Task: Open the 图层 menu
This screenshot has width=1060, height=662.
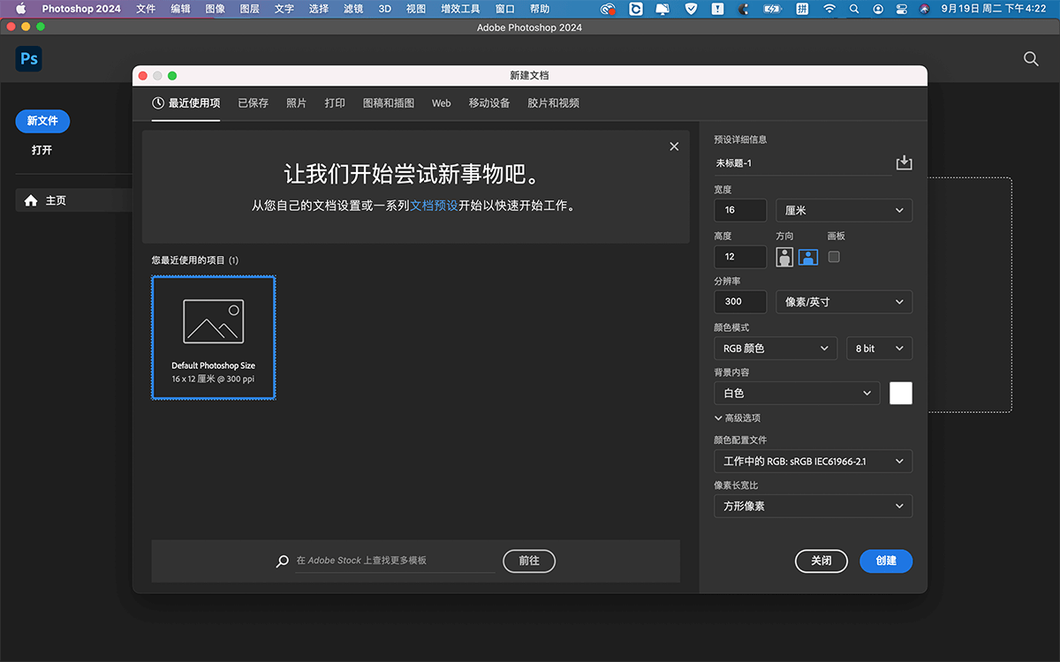Action: (x=250, y=9)
